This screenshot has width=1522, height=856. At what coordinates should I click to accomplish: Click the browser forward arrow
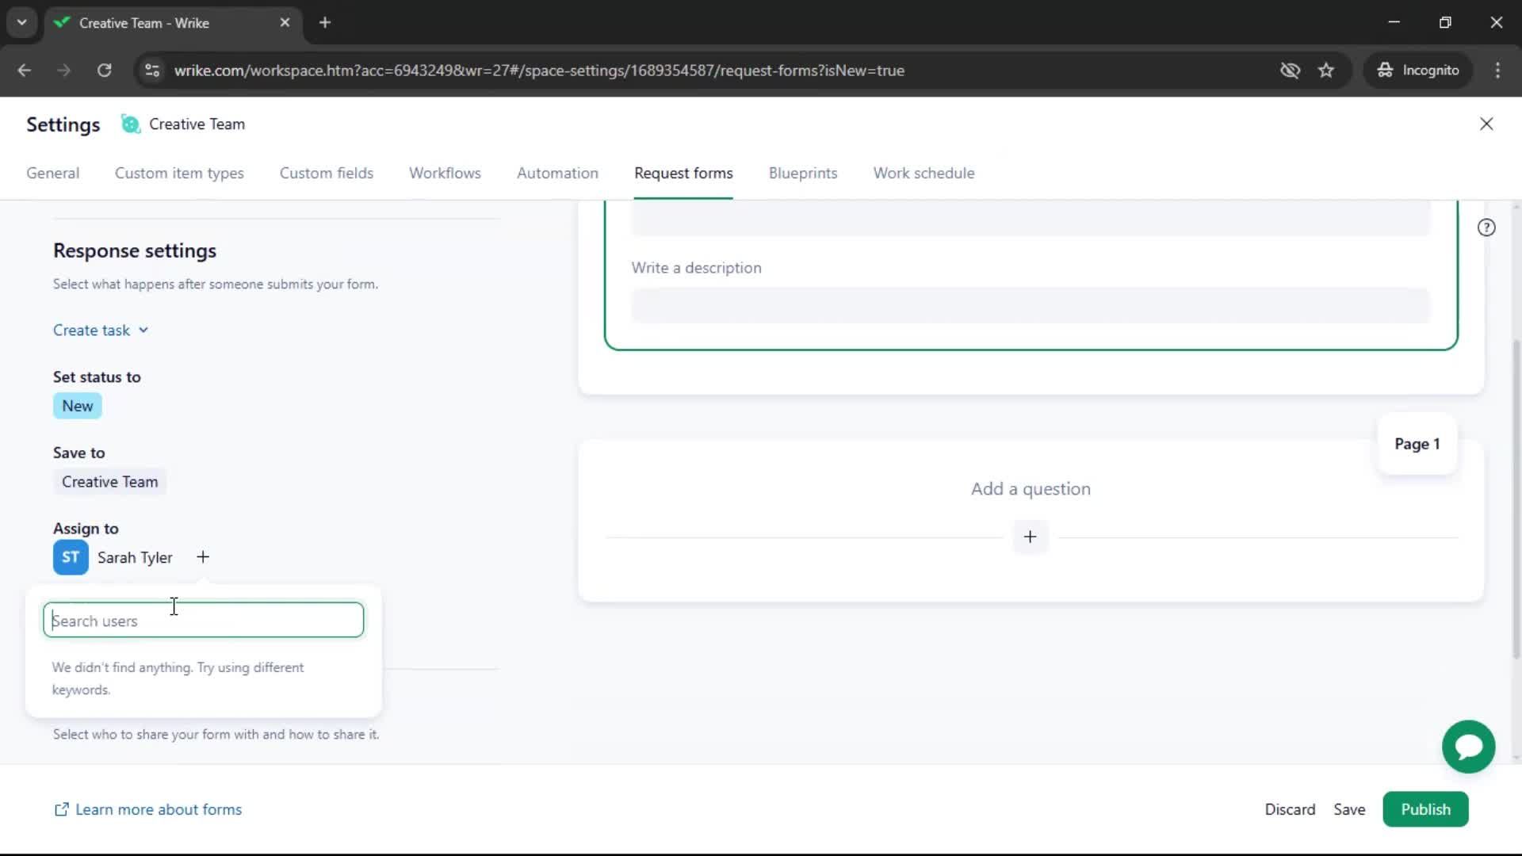click(x=64, y=71)
